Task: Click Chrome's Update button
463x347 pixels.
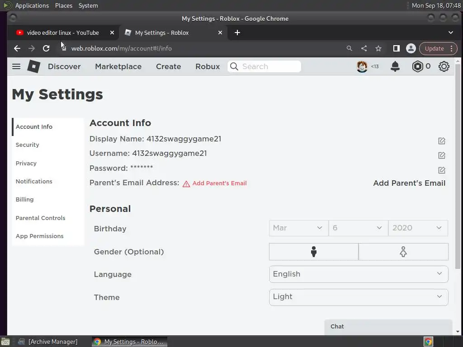Action: (435, 48)
